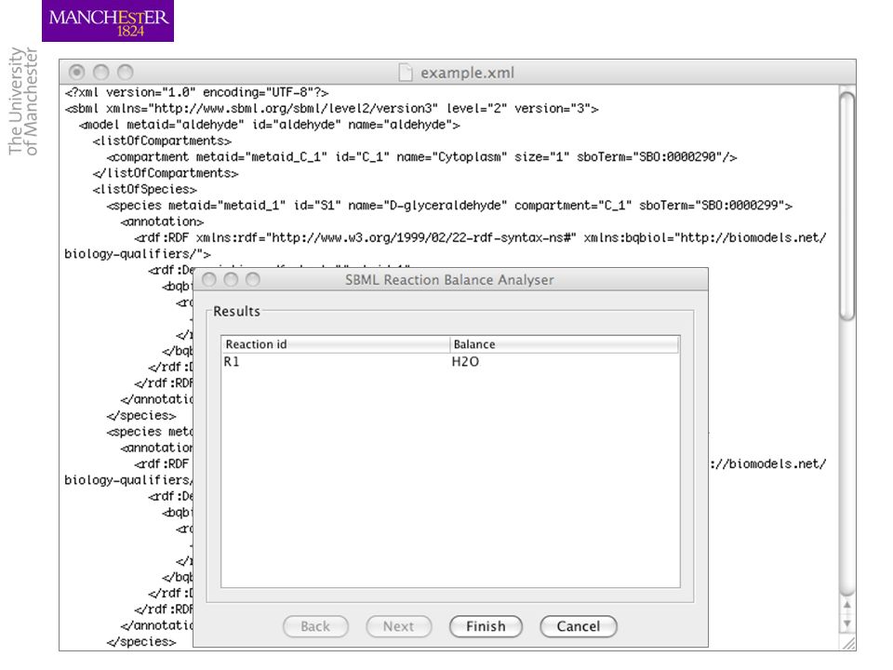893x670 pixels.
Task: Sort by Reaction id column header
Action: point(336,344)
